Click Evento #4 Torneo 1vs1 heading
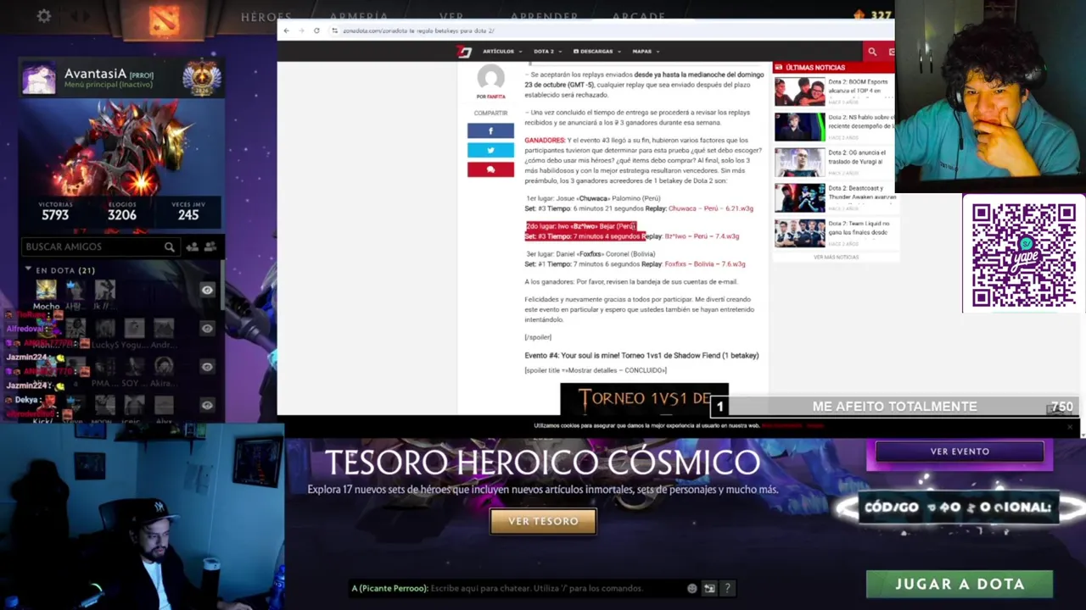 point(641,356)
